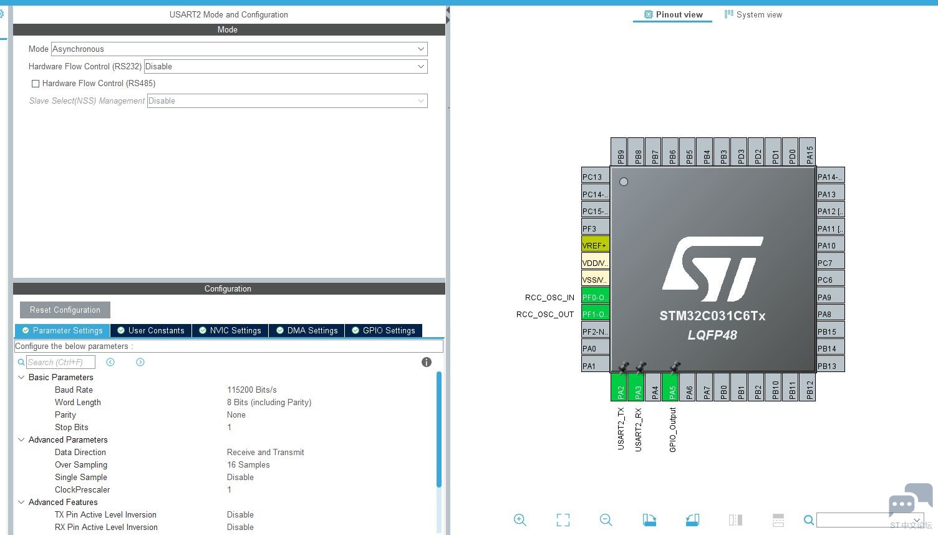Click the ClockPrescaler value 1

tap(230, 489)
